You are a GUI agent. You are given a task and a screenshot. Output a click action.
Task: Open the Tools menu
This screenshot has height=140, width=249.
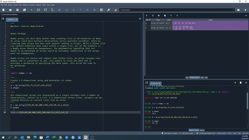(x=44, y=5)
